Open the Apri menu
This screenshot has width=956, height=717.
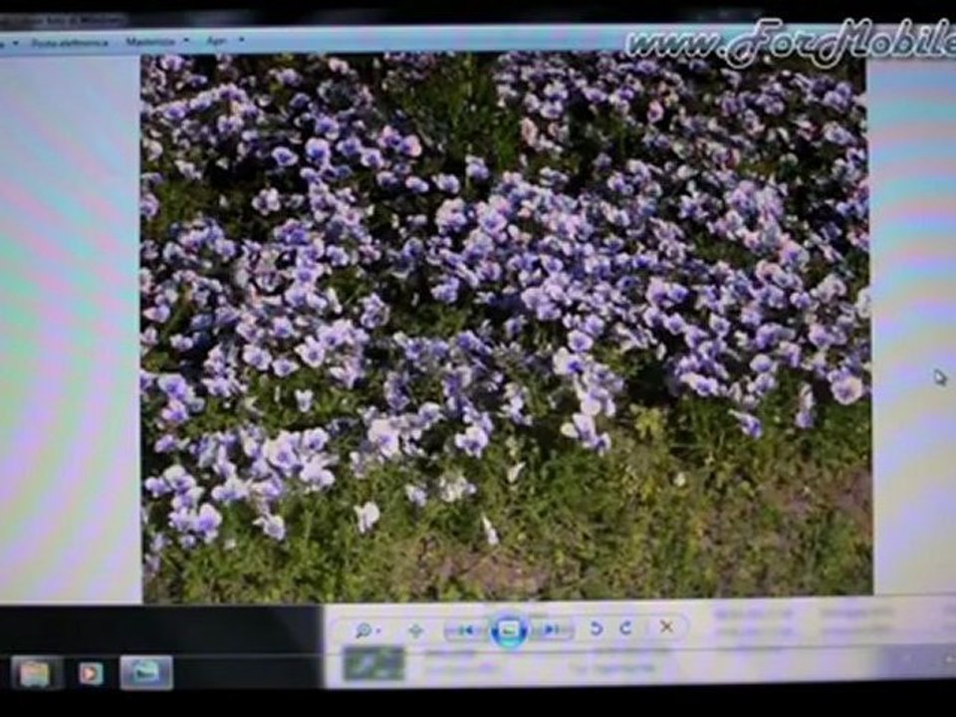(217, 41)
